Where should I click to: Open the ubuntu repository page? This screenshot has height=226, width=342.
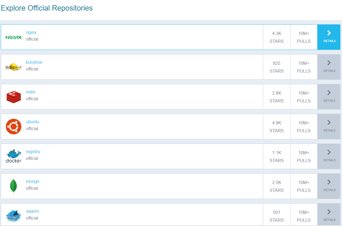(32, 122)
